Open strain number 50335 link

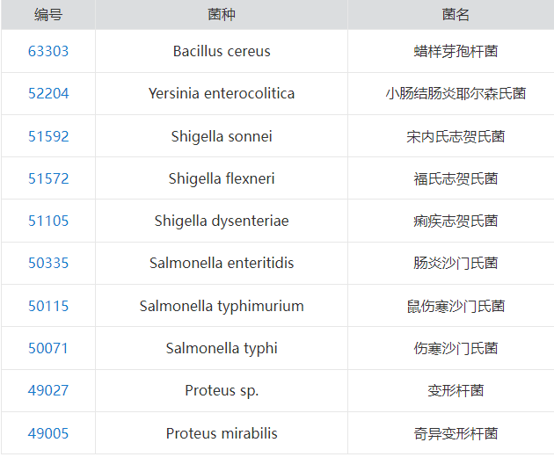pos(48,263)
